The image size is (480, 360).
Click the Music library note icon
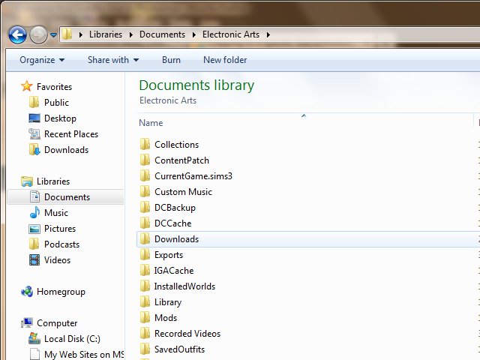pos(34,213)
